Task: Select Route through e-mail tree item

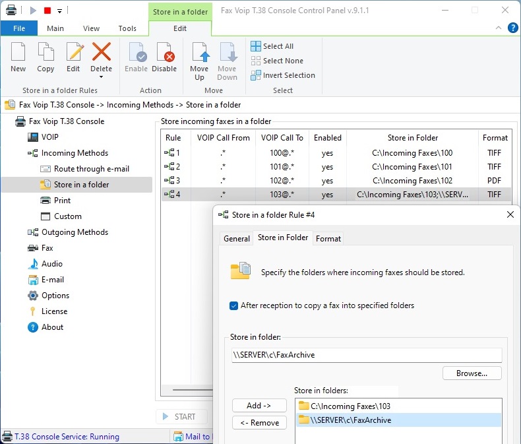Action: coord(84,169)
